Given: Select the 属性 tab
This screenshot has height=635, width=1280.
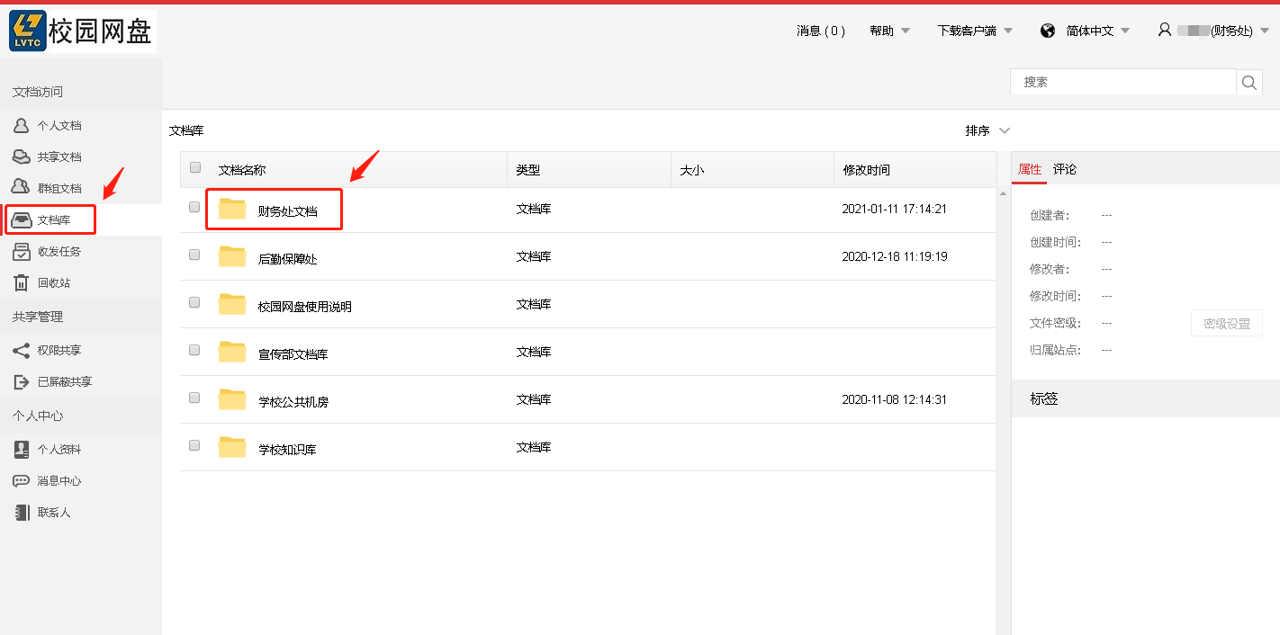Looking at the screenshot, I should click(1030, 170).
